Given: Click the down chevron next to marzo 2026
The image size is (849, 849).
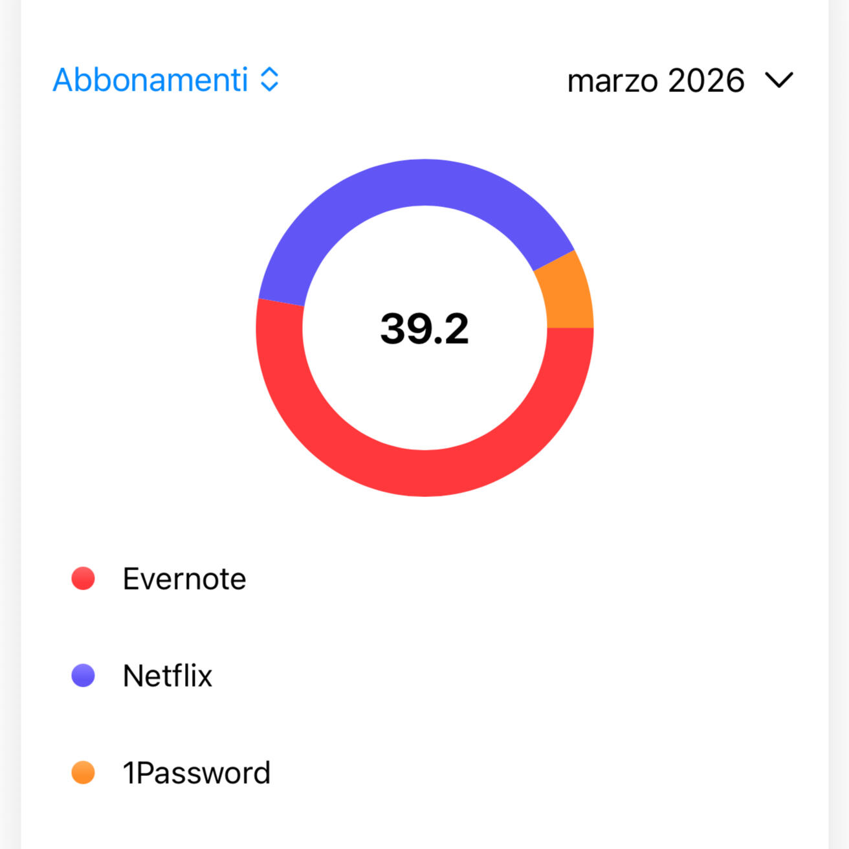Looking at the screenshot, I should [x=778, y=80].
